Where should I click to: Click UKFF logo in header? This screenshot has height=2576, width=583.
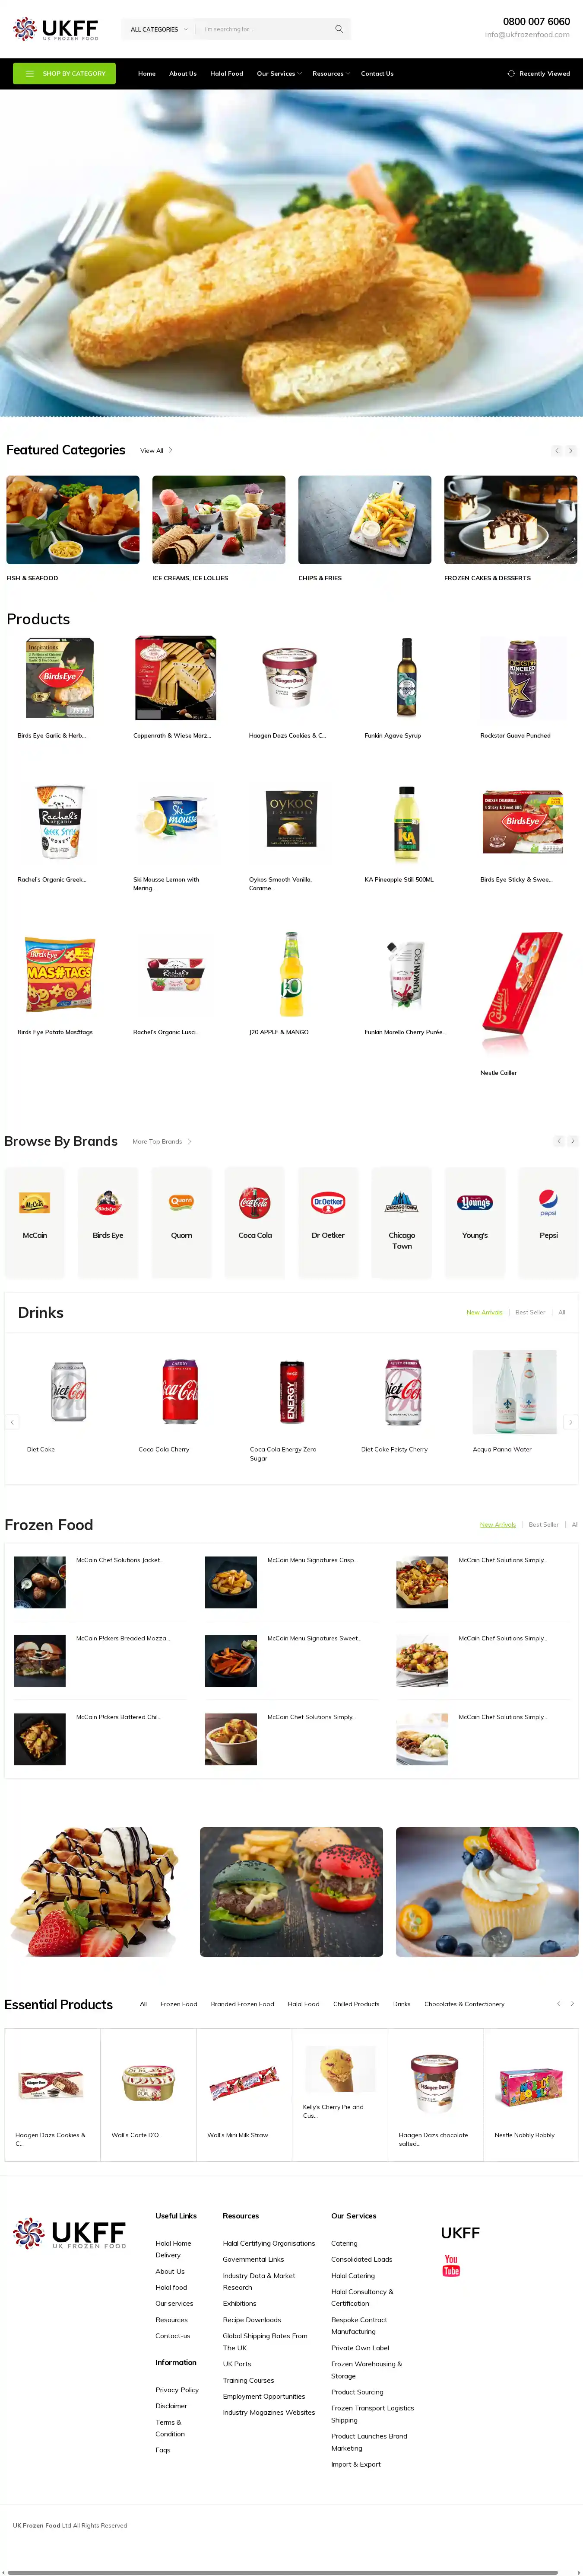(56, 29)
